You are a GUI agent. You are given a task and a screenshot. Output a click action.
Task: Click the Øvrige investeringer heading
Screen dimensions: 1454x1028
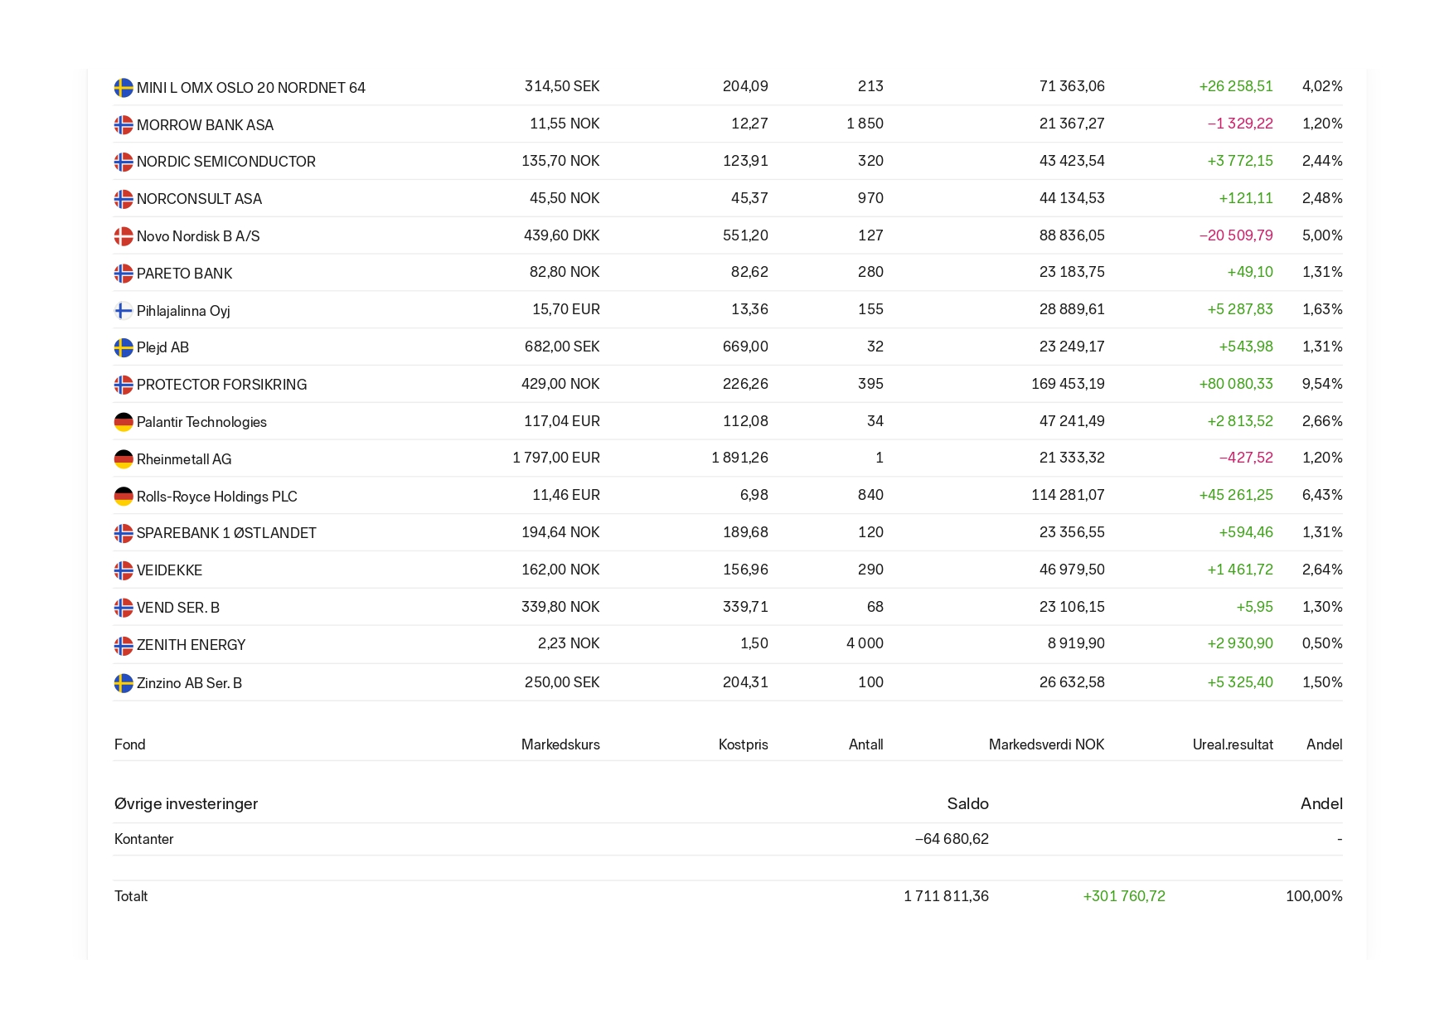[186, 803]
